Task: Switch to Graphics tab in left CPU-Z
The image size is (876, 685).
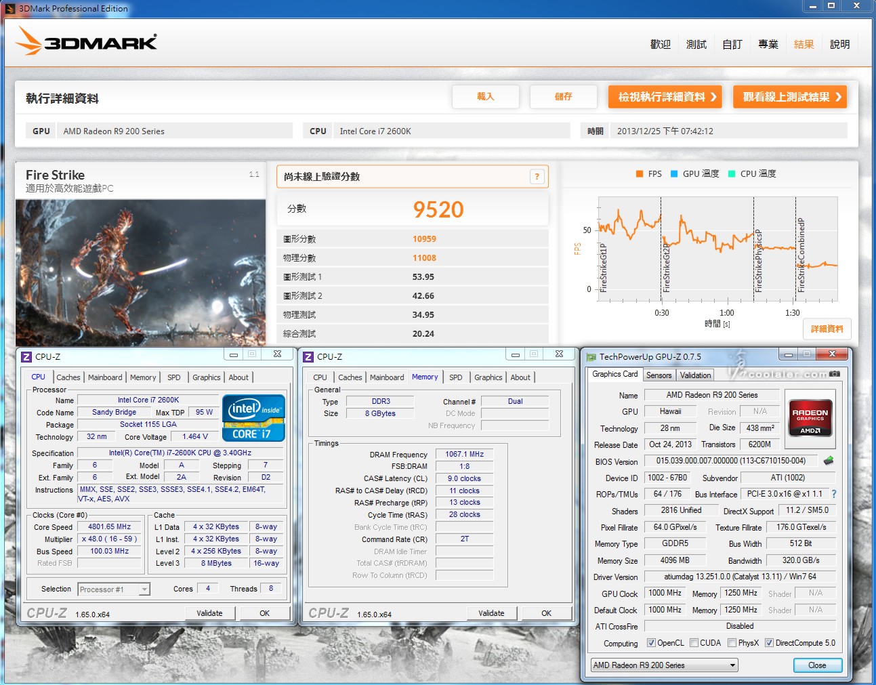Action: coord(207,377)
